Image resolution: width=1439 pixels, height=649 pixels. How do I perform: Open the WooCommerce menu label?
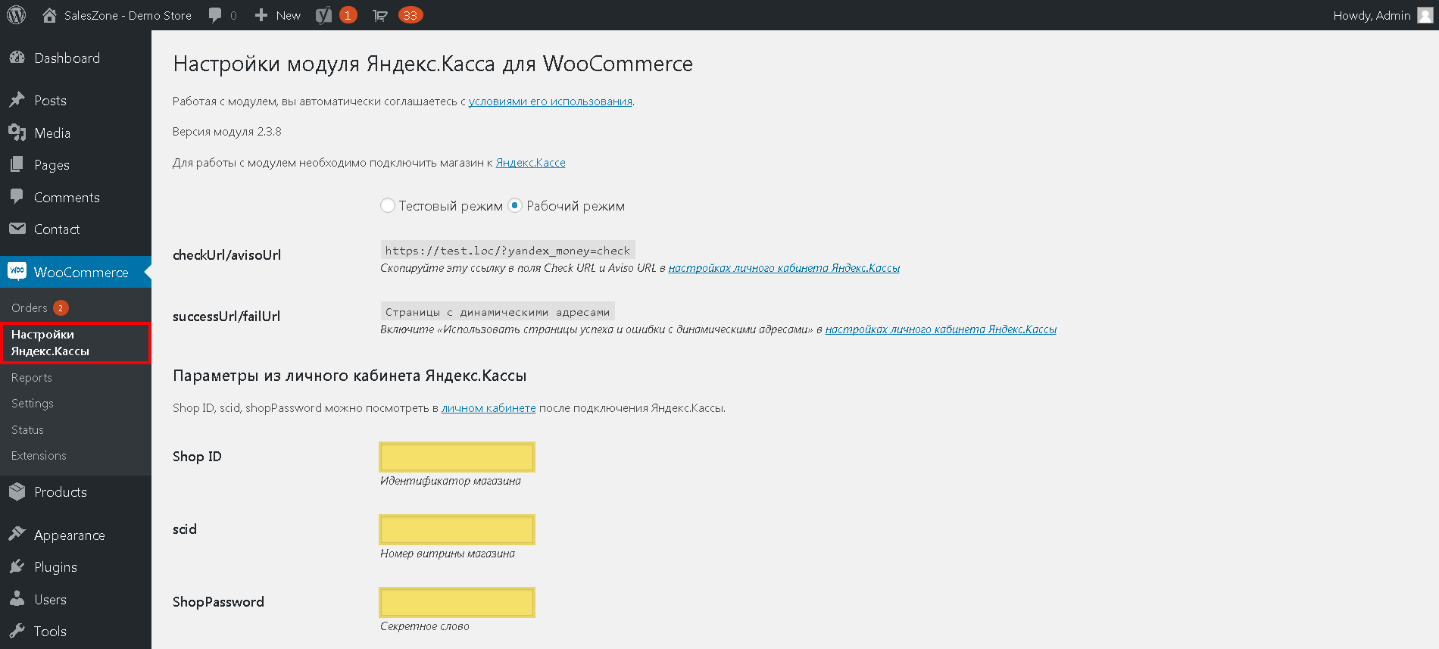[x=81, y=272]
